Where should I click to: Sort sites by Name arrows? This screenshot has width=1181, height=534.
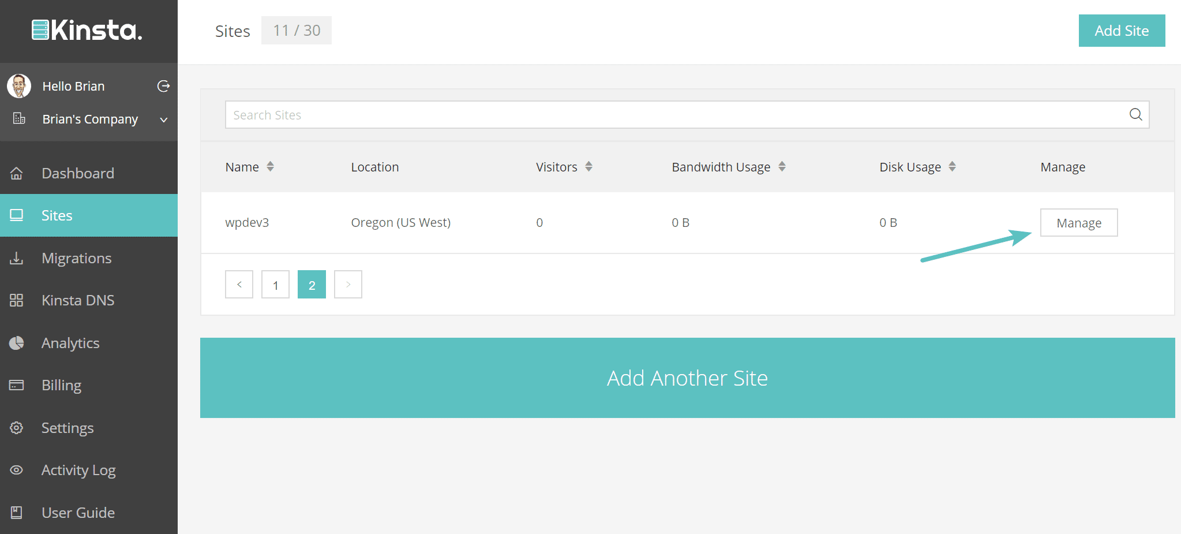coord(270,167)
